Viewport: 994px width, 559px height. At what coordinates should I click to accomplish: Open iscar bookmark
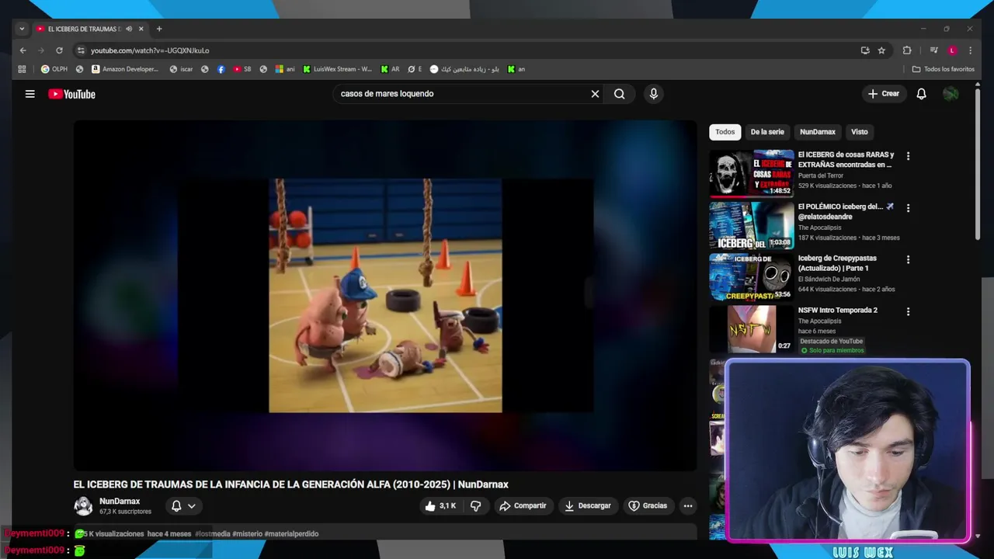coord(181,69)
